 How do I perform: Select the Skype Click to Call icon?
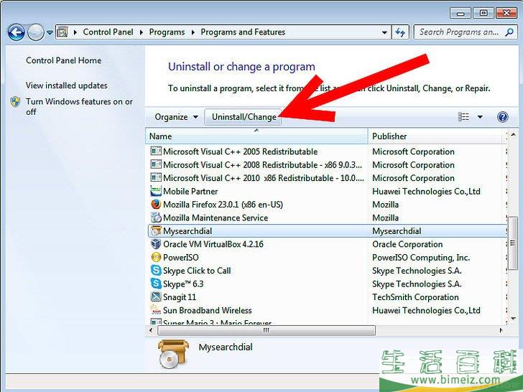point(156,271)
